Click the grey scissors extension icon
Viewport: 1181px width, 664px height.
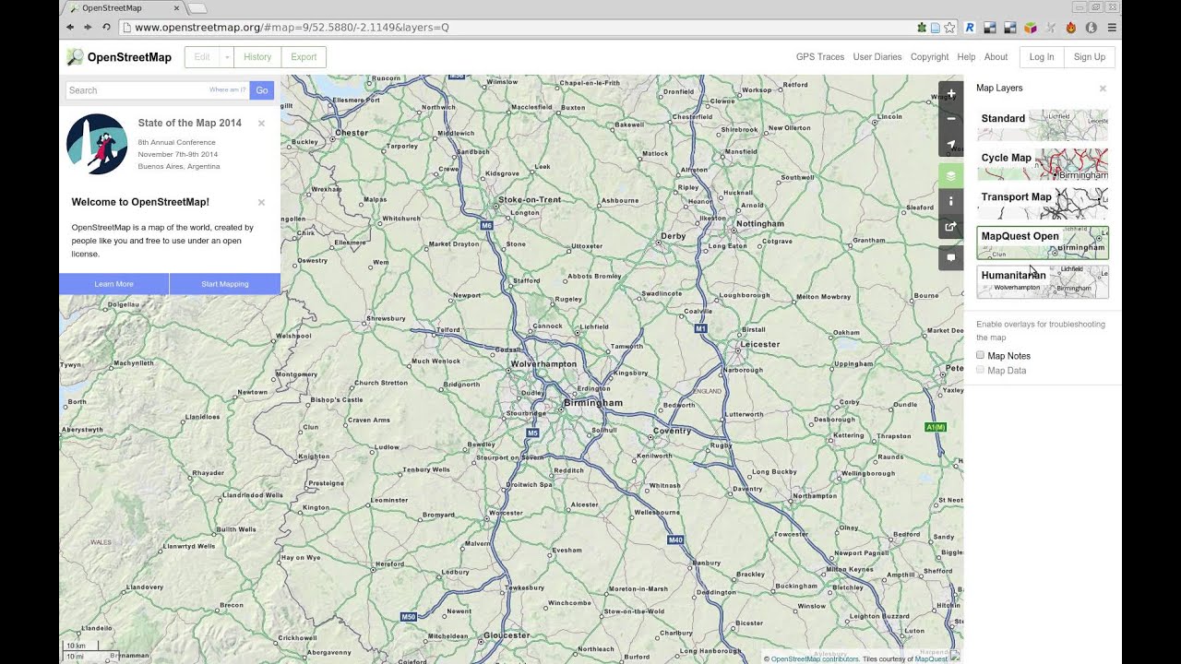pyautogui.click(x=1051, y=28)
